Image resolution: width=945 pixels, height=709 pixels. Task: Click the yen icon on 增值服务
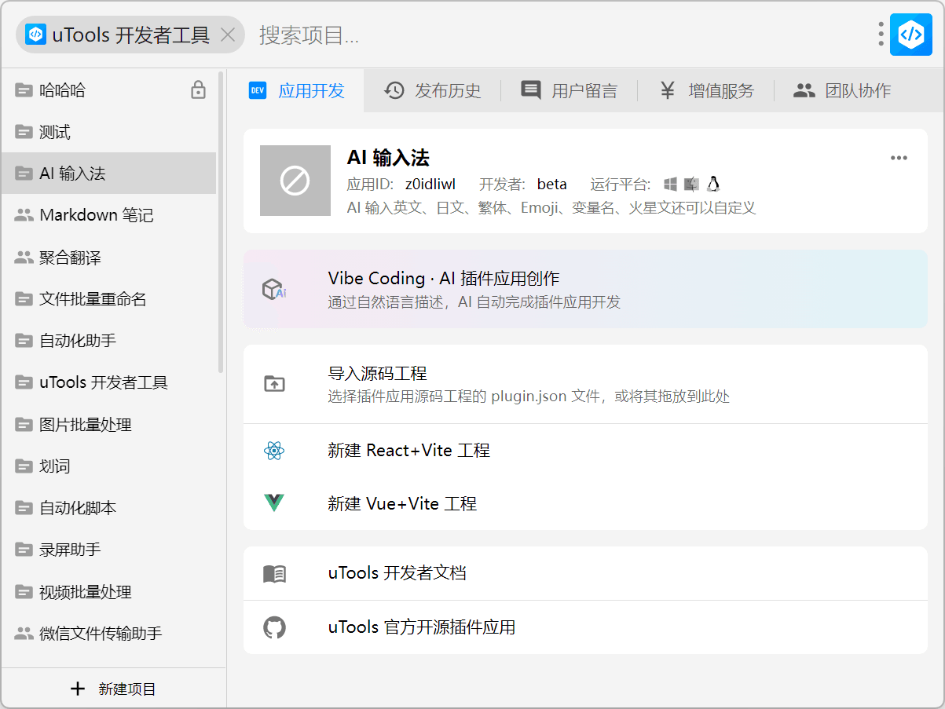(x=667, y=90)
